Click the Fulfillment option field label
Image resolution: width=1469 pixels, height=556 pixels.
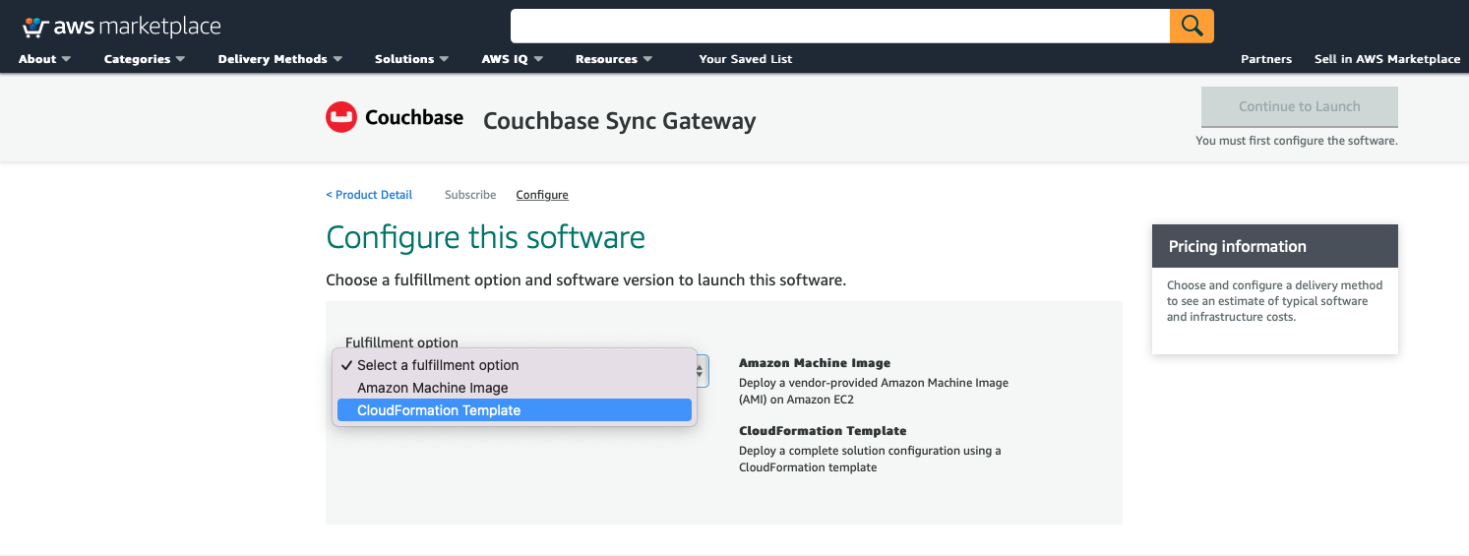pyautogui.click(x=401, y=342)
